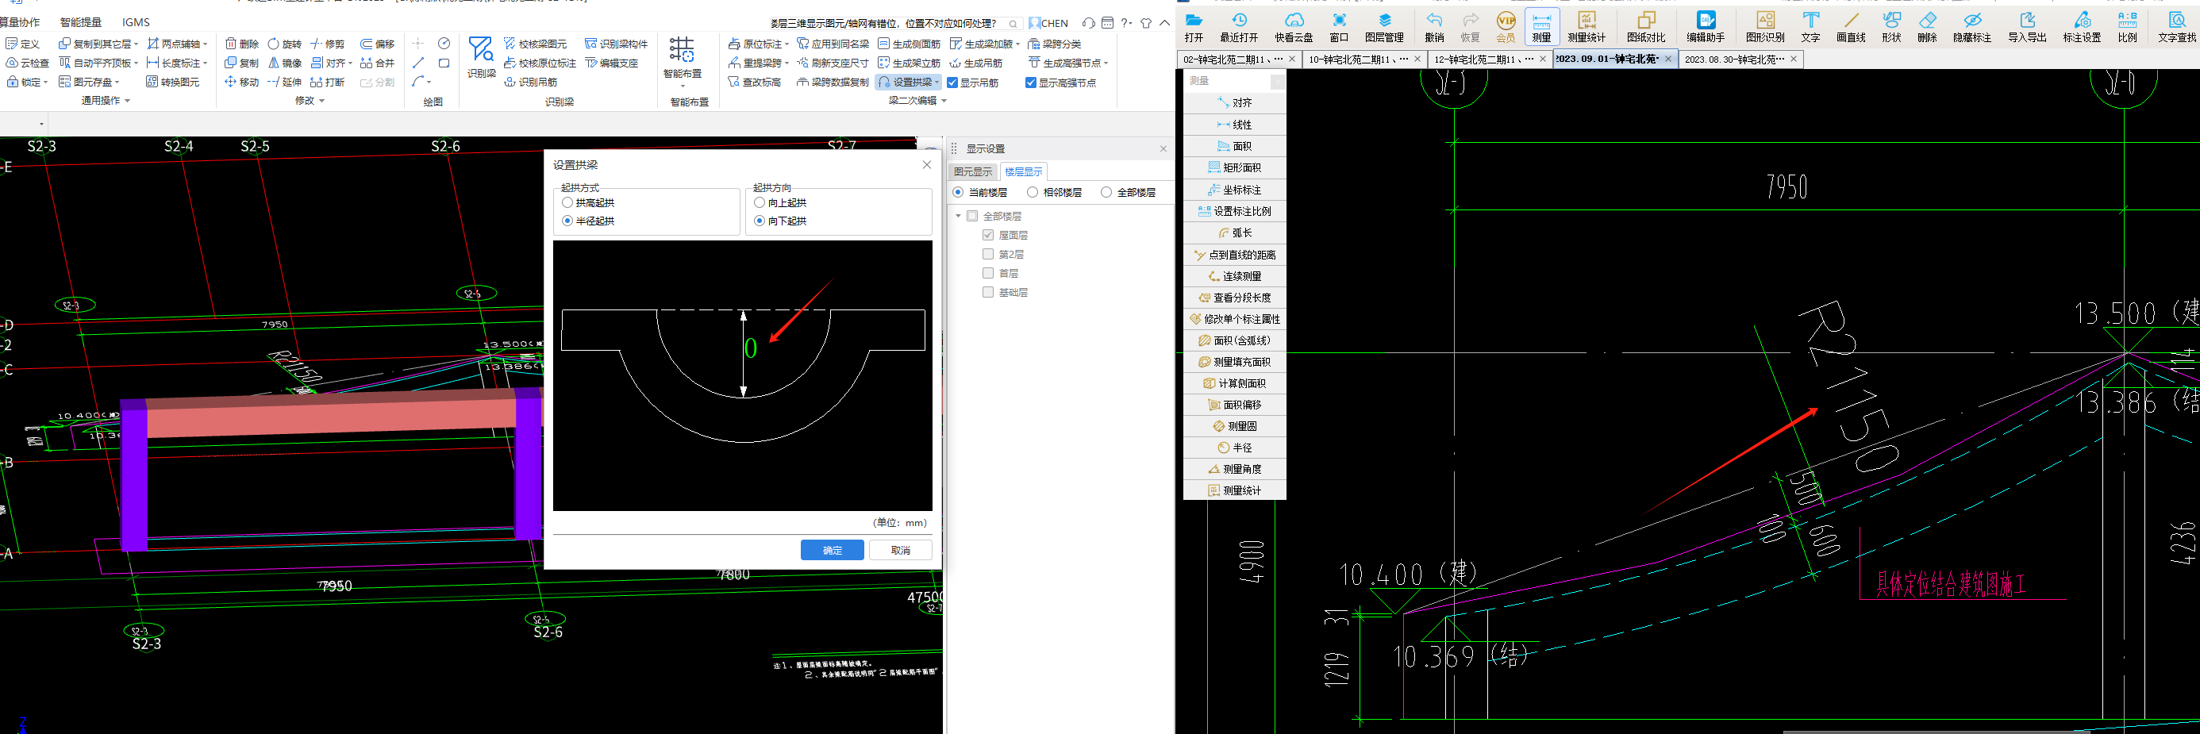The width and height of the screenshot is (2200, 734).
Task: Toggle the 屋面层 floor checkbox
Action: 988,235
